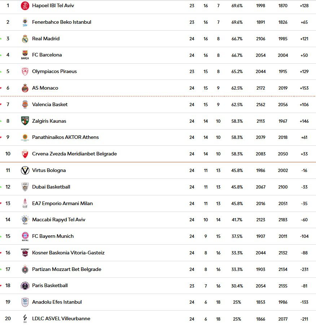Image resolution: width=316 pixels, height=326 pixels.
Task: Select LDLC ASVEL Villeurbanne team name
Action: [61, 318]
